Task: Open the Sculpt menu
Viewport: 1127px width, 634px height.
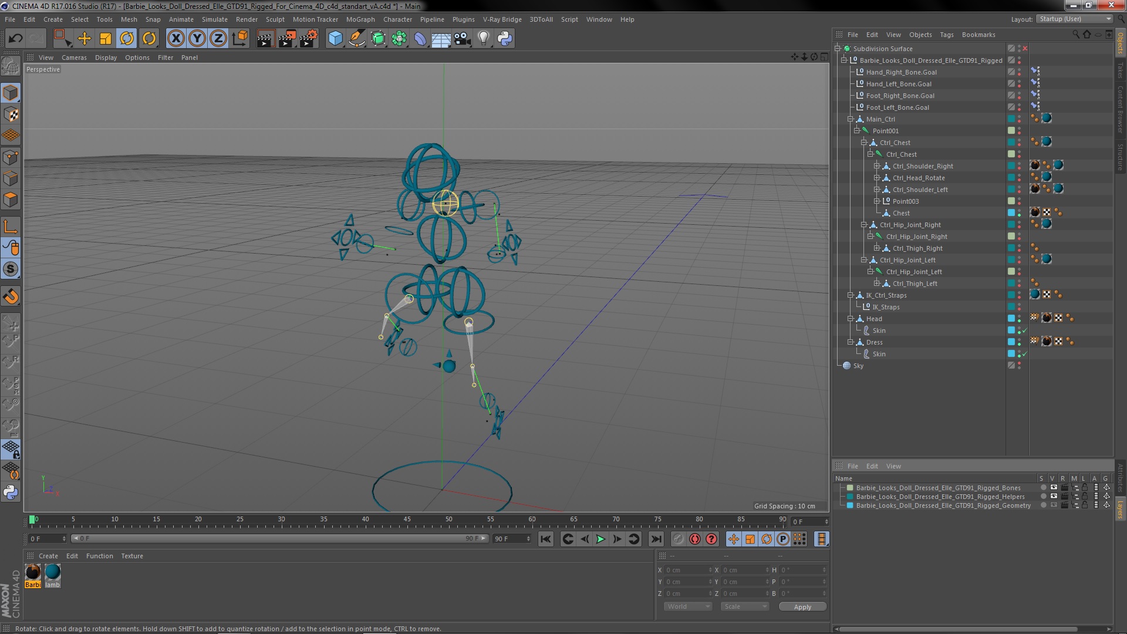Action: [275, 19]
